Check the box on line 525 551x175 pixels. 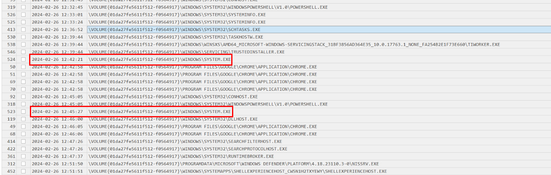pyautogui.click(x=23, y=22)
